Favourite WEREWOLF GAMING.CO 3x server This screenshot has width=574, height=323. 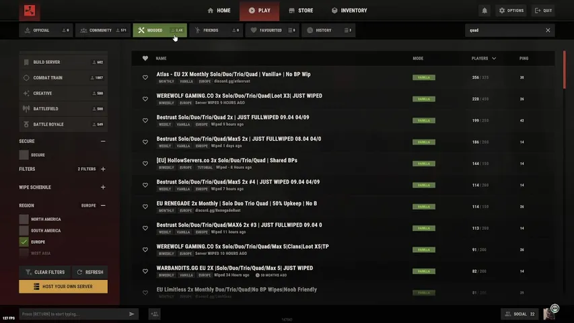click(x=145, y=99)
